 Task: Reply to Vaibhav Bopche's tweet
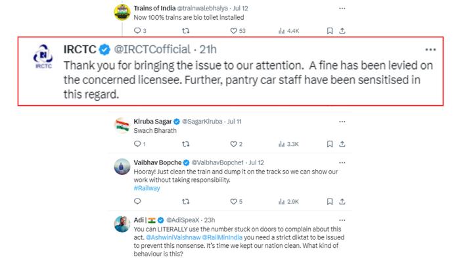[x=137, y=201]
